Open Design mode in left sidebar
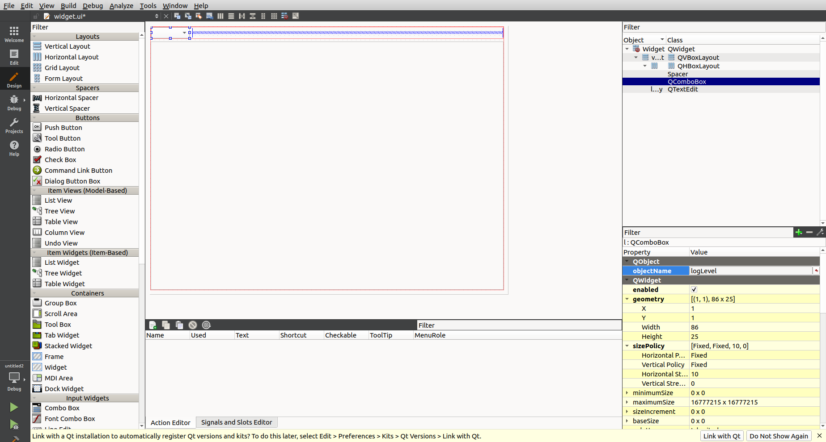826x442 pixels. click(14, 80)
